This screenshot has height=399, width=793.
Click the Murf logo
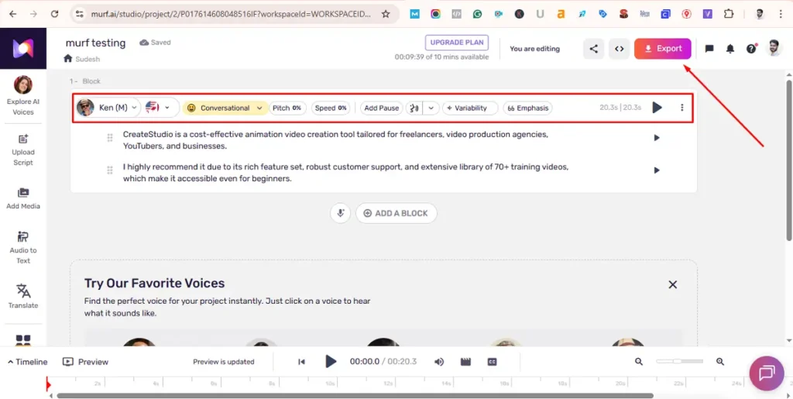click(x=22, y=48)
